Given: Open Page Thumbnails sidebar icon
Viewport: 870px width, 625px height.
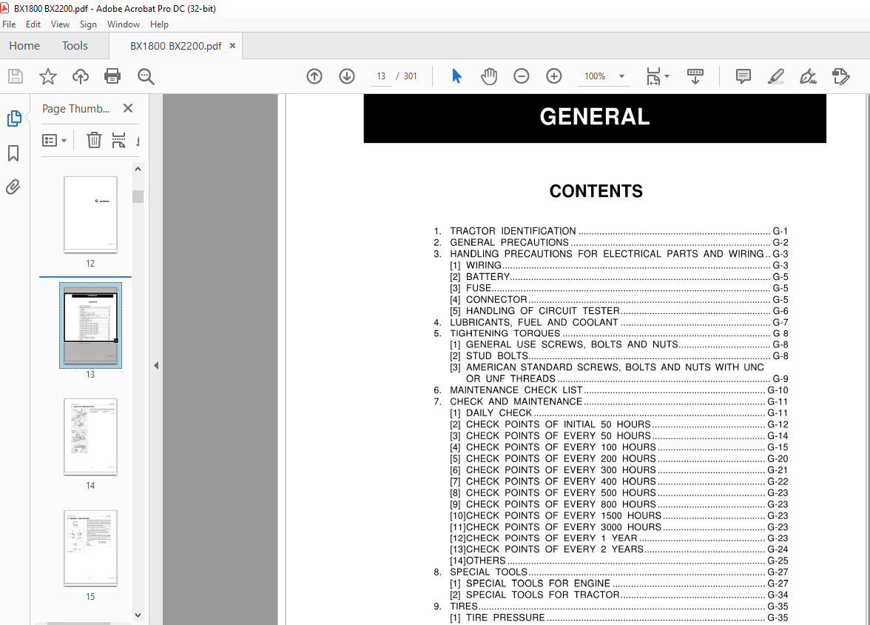Looking at the screenshot, I should tap(14, 118).
